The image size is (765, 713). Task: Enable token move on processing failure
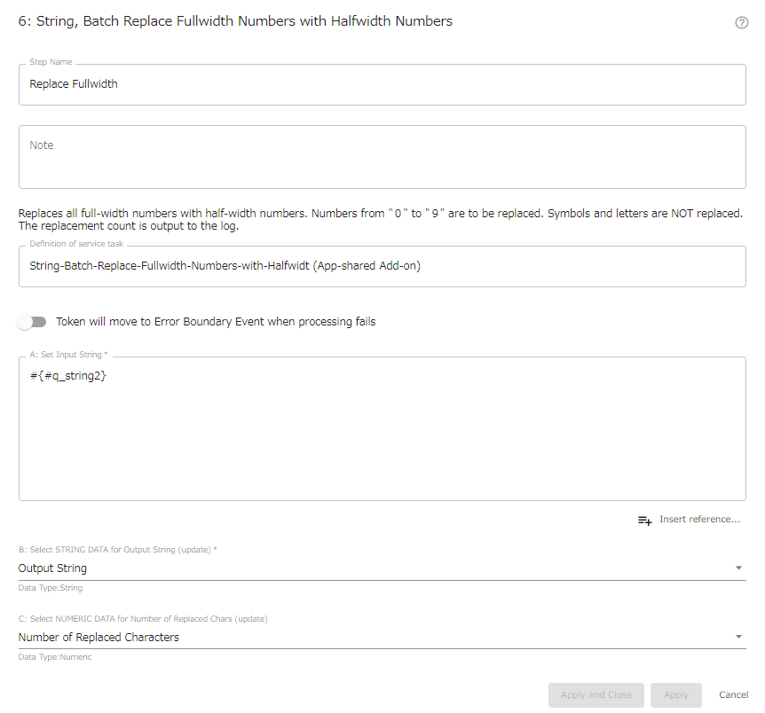32,322
